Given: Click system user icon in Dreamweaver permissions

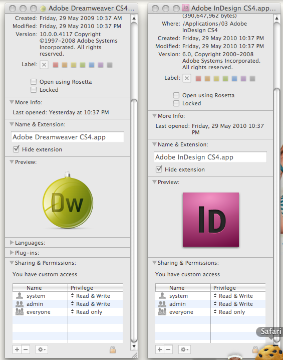Looking at the screenshot, I should [x=20, y=296].
